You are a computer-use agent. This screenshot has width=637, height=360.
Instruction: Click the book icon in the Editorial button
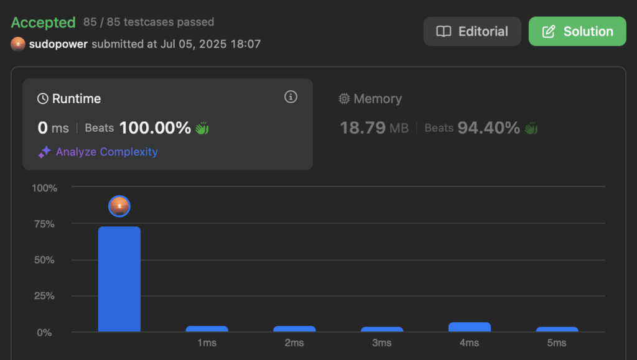[444, 31]
